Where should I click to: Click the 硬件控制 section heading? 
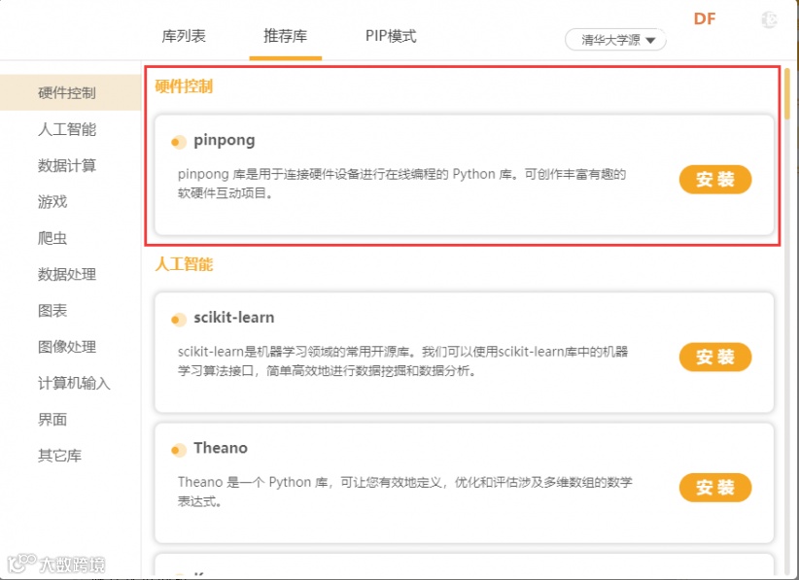184,86
